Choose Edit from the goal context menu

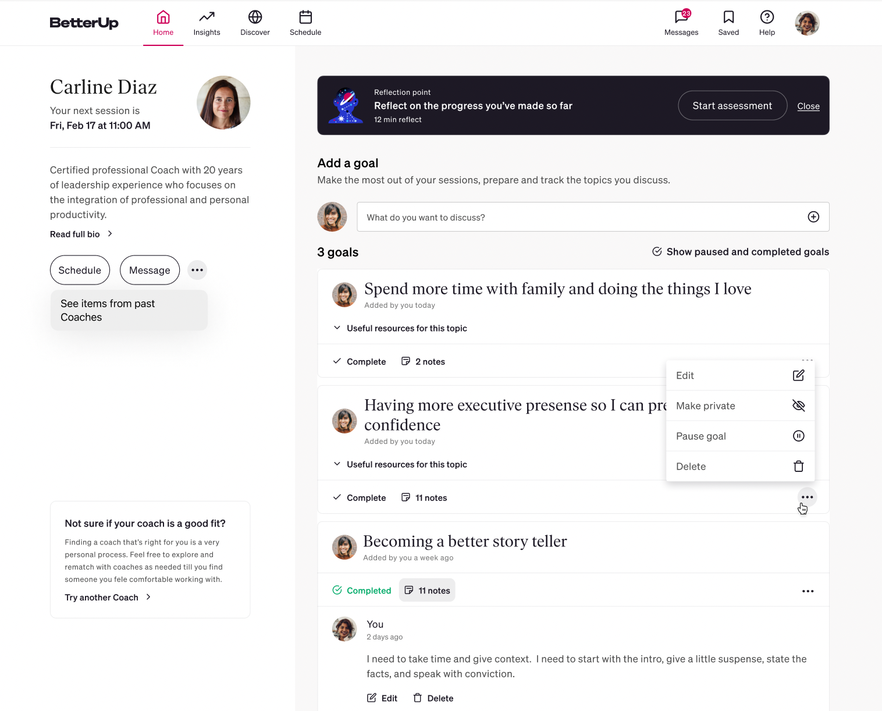click(x=740, y=375)
